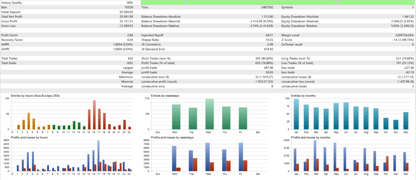Select the 'Total Net Profit' label
The image size is (416, 180).
click(x=11, y=17)
